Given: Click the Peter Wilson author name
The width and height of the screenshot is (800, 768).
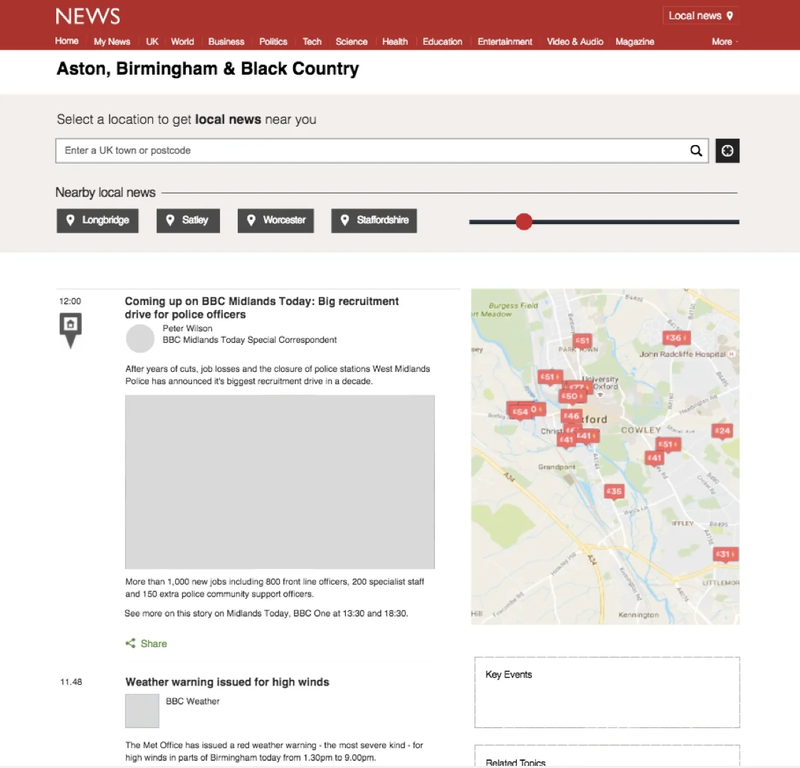Looking at the screenshot, I should 187,329.
